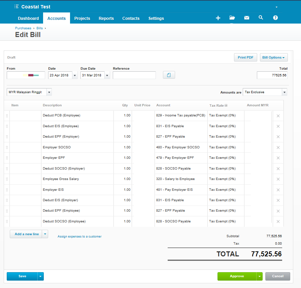Open the Amounts are Tax Exclusive dropdown
This screenshot has width=301, height=288.
tap(284, 92)
